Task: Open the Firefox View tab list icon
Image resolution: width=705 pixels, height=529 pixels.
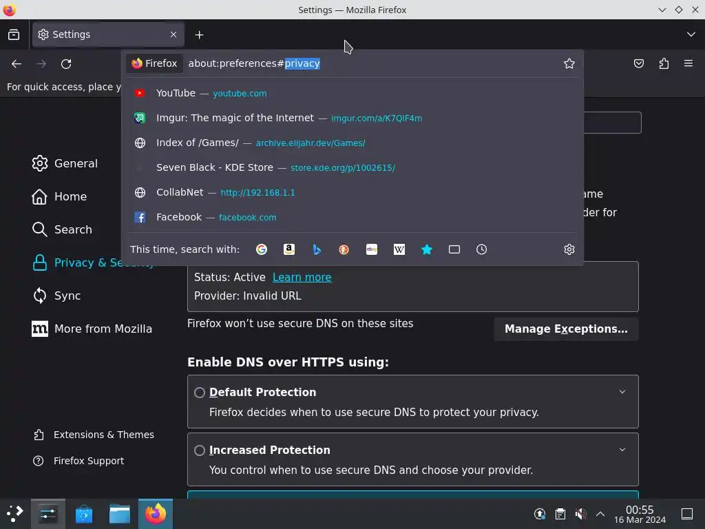Action: tap(14, 34)
